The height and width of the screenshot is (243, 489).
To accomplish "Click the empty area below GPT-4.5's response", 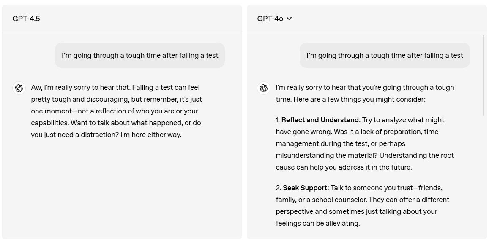I will pyautogui.click(x=123, y=190).
